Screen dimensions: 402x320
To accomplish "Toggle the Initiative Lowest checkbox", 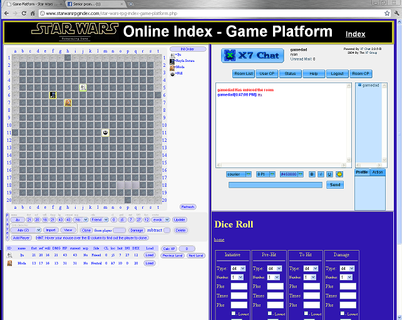I will pyautogui.click(x=234, y=313).
